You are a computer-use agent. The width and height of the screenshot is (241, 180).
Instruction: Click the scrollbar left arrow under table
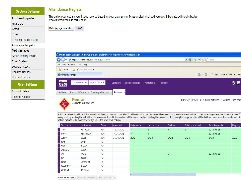(131, 174)
